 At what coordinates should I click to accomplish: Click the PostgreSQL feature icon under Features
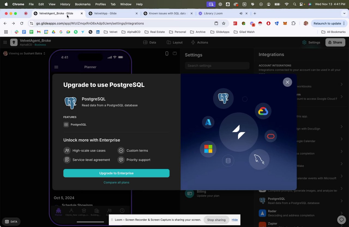(x=66, y=125)
